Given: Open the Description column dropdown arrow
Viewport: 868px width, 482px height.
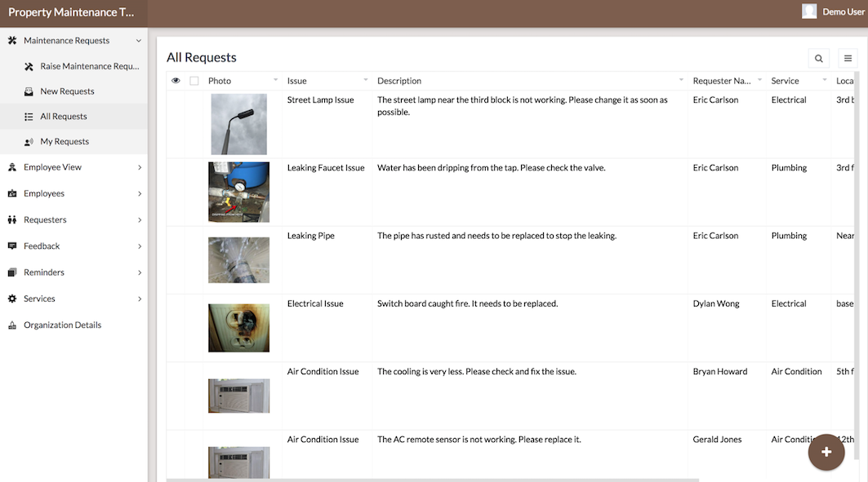Looking at the screenshot, I should (x=681, y=80).
